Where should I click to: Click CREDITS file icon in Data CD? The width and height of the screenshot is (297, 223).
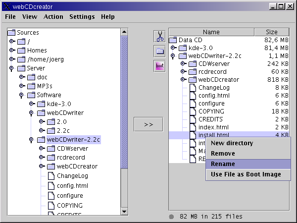(x=193, y=119)
